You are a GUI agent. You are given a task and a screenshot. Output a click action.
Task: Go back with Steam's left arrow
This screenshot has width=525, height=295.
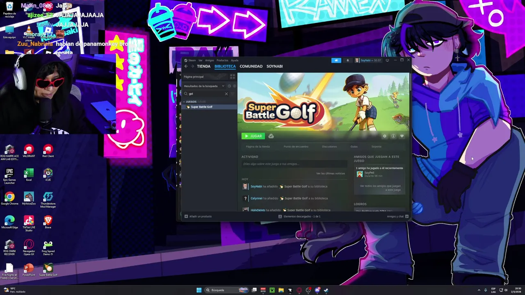[186, 66]
